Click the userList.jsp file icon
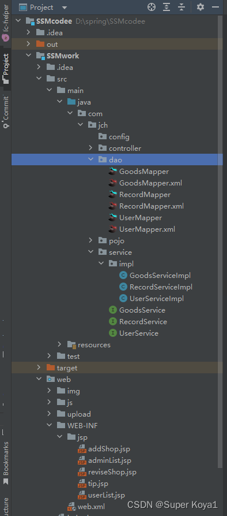The width and height of the screenshot is (227, 516). pos(82,495)
